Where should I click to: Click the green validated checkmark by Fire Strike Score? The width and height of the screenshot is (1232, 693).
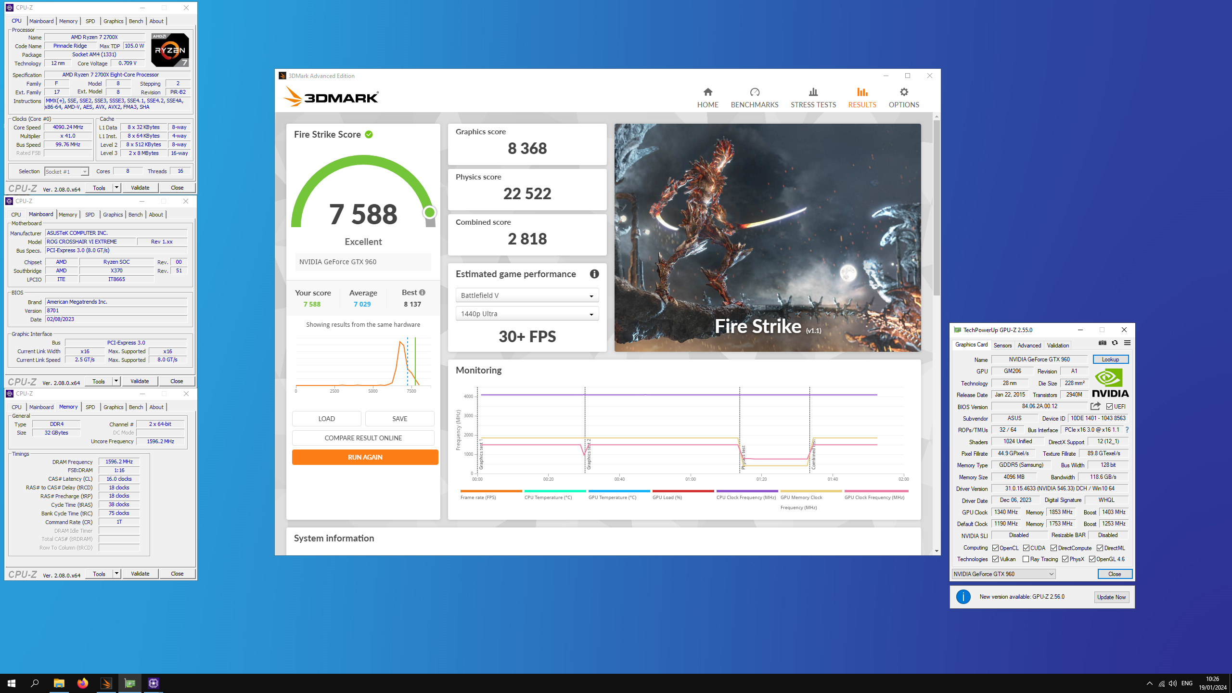pos(369,134)
